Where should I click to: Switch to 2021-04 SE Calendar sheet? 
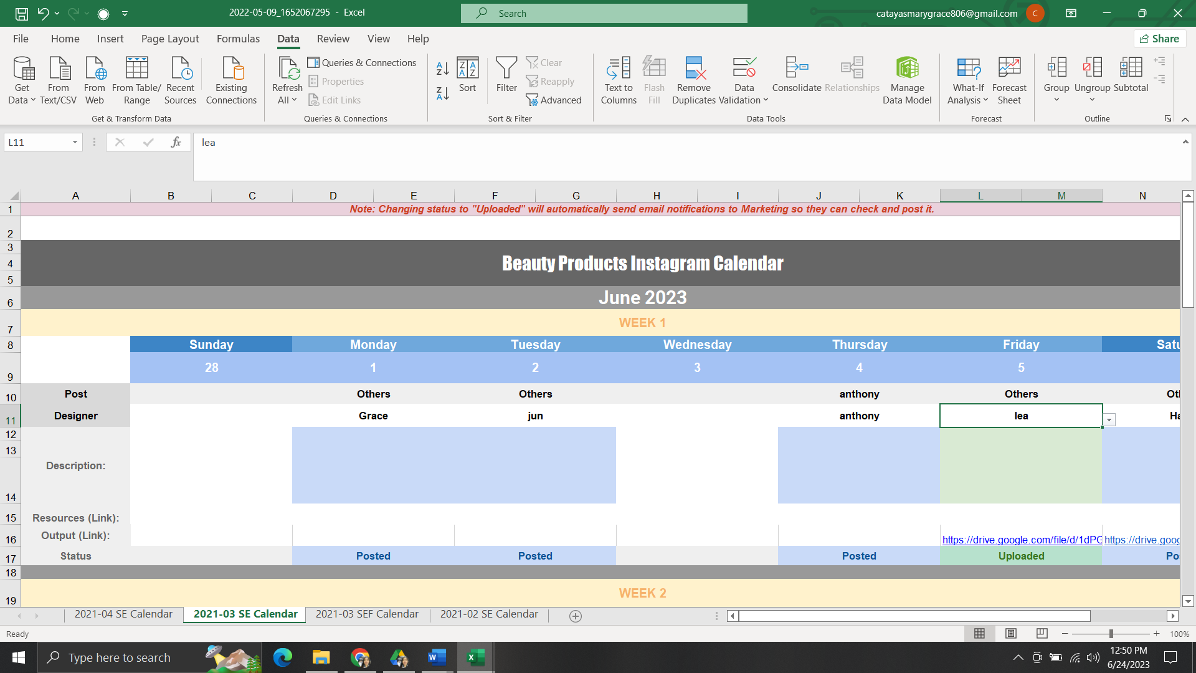(x=123, y=614)
